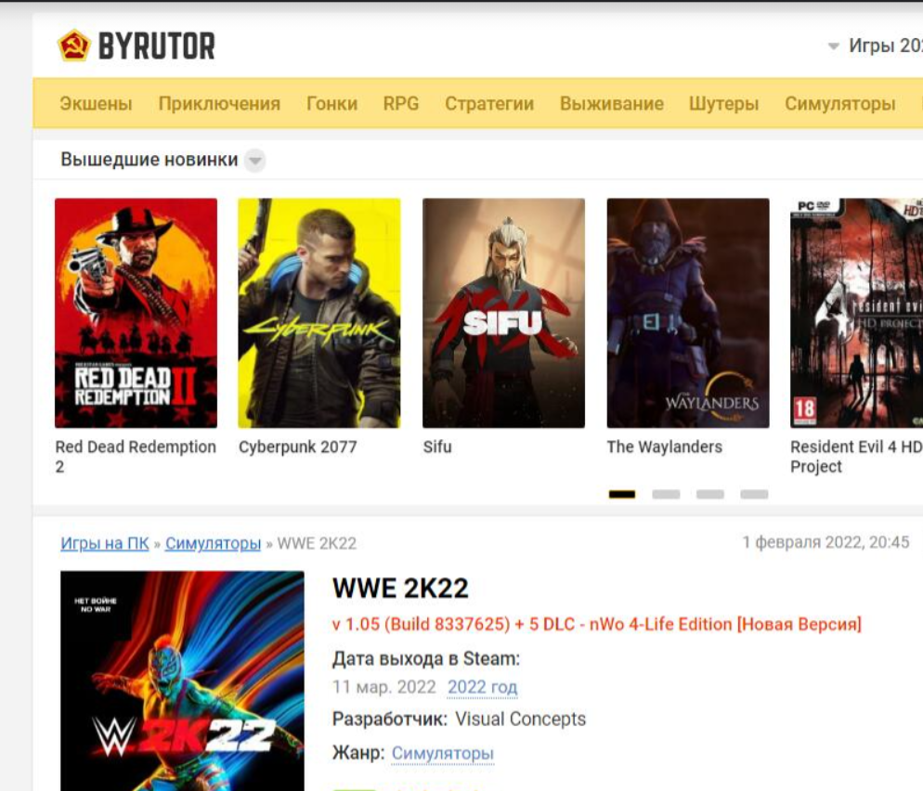Open the 2022 год release year link
The image size is (923, 791).
(x=482, y=688)
